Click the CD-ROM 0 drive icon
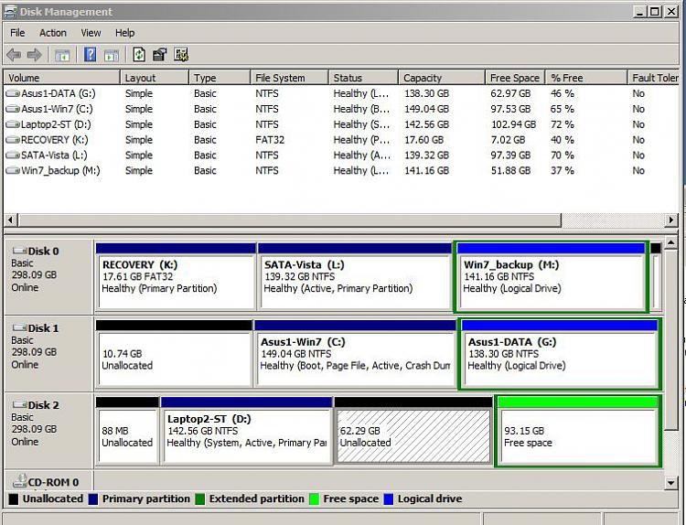 point(19,480)
